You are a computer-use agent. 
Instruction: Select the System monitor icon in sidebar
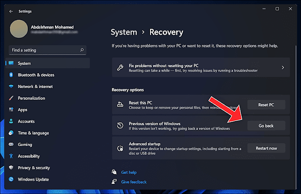coord(11,63)
